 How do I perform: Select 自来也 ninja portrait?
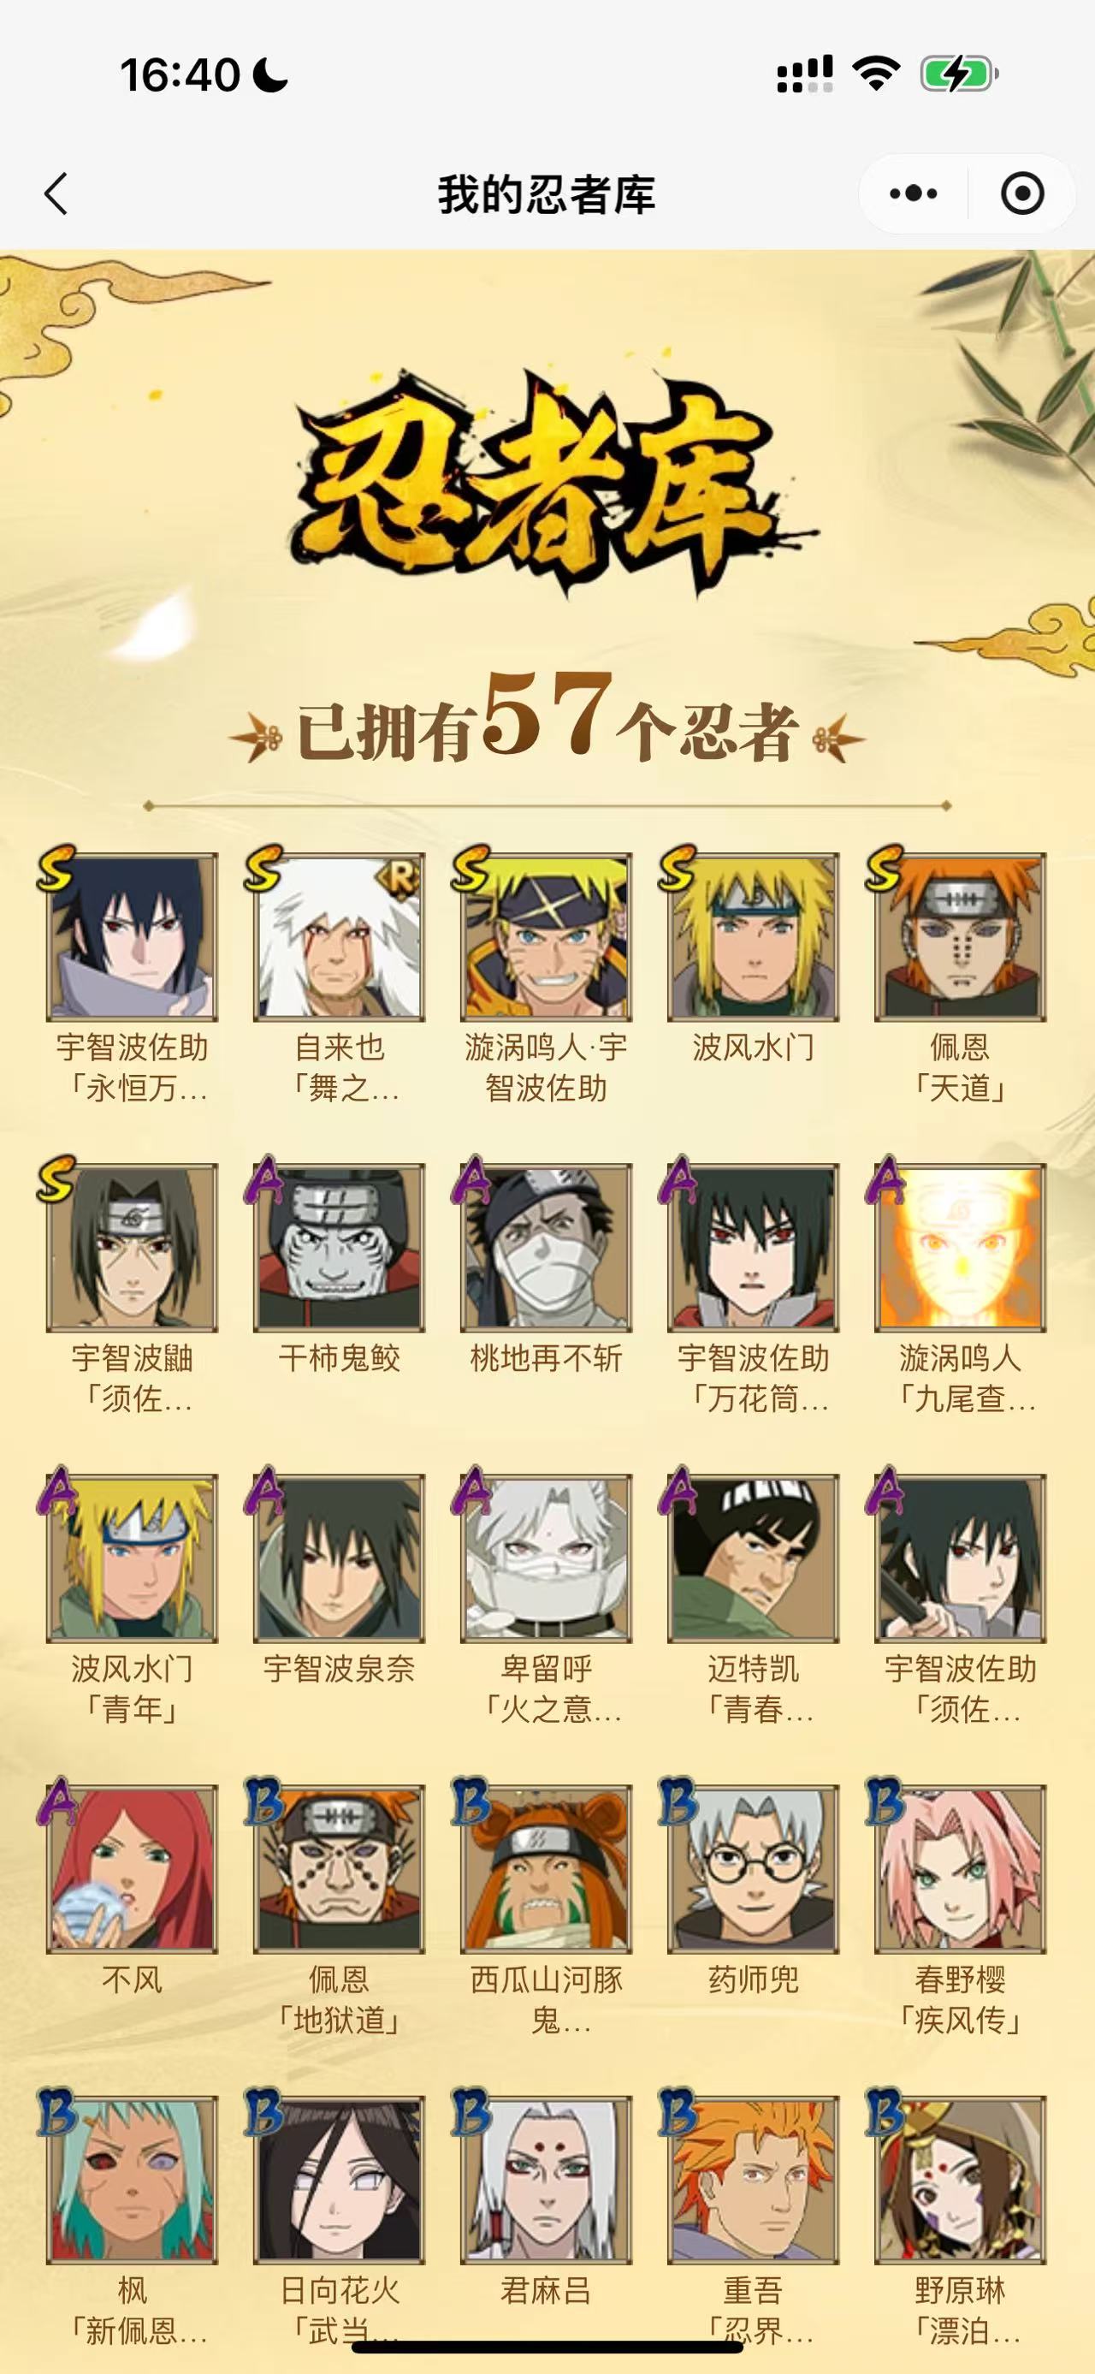pos(339,937)
